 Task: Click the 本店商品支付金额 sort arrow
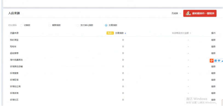190,33
